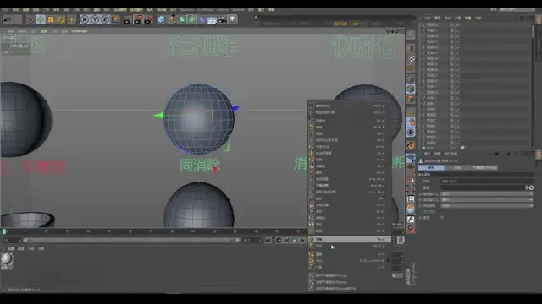Click the next frame playback button
Image resolution: width=542 pixels, height=304 pixels.
coord(302,240)
